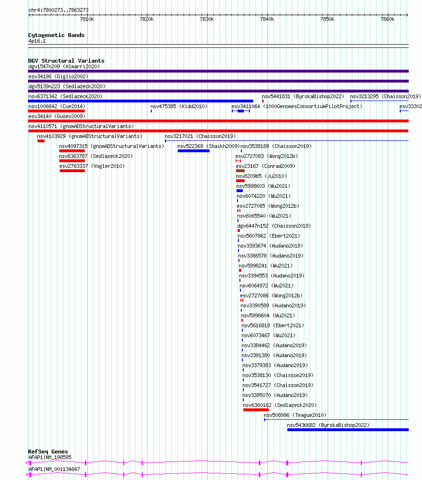Click nsv3386578 (Audano2019) label
The width and height of the screenshot is (422, 480).
pyautogui.click(x=271, y=256)
